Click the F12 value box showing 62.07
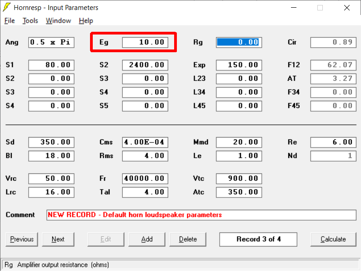Screen dimensions: 361x271 pyautogui.click(x=333, y=65)
